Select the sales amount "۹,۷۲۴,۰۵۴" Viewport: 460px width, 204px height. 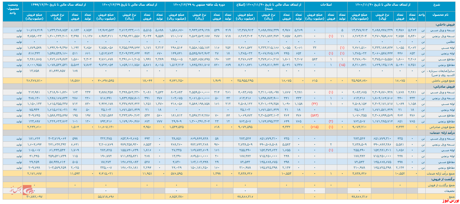(106, 65)
